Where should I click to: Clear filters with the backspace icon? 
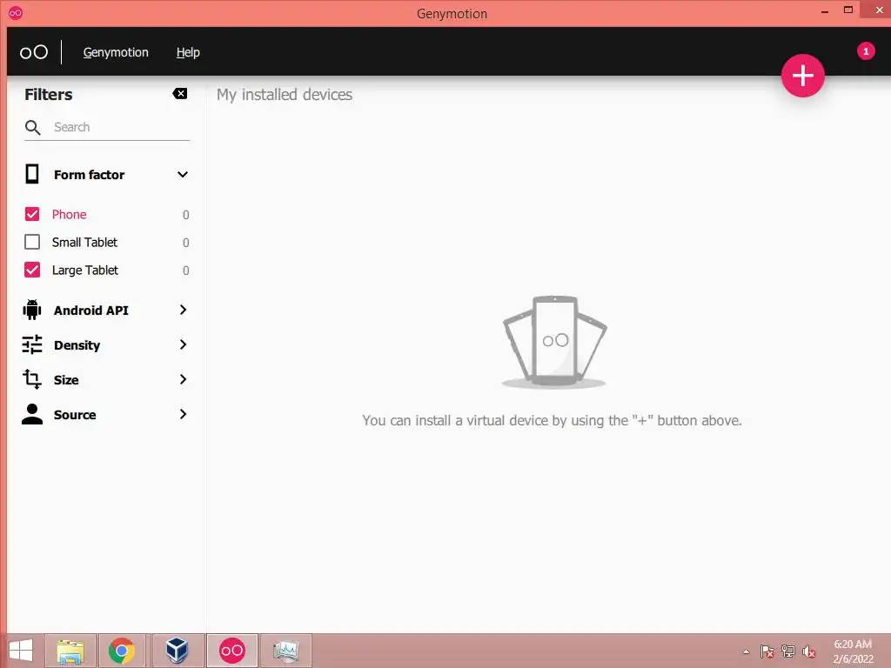coord(179,94)
